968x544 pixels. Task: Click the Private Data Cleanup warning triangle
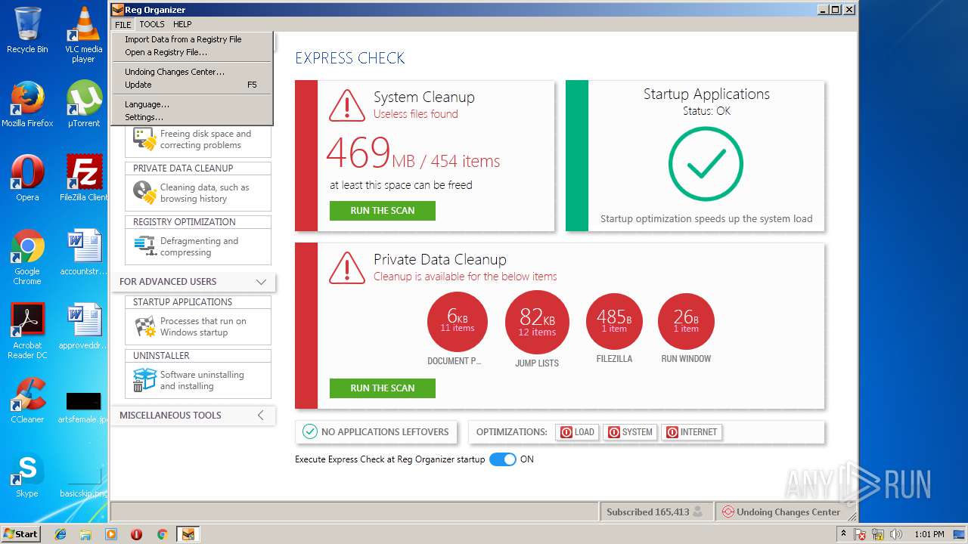click(347, 267)
